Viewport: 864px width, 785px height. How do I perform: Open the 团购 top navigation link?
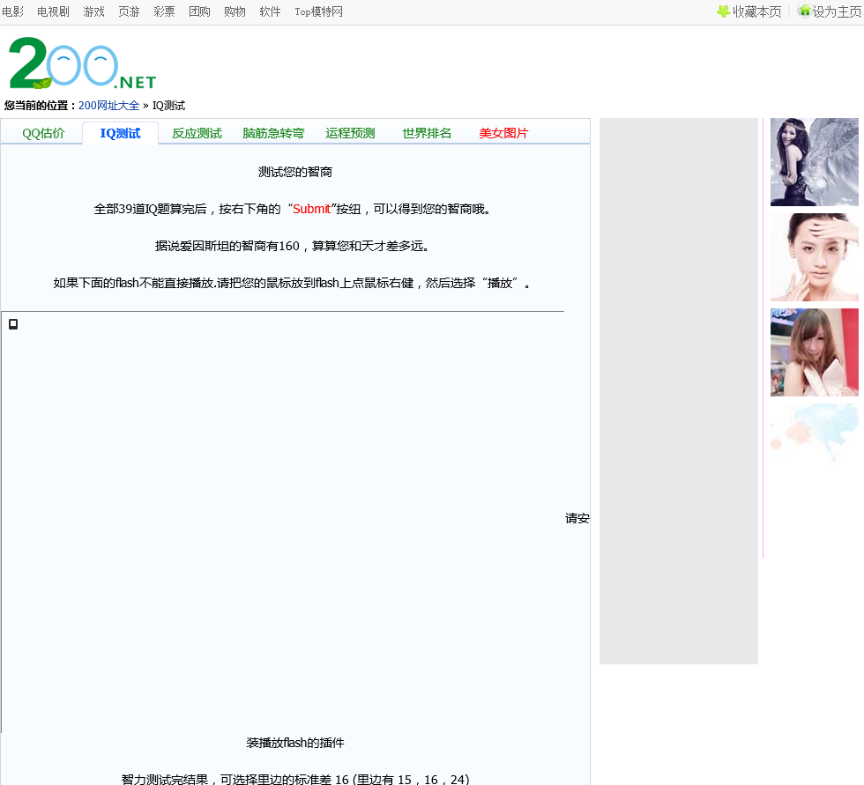click(199, 11)
